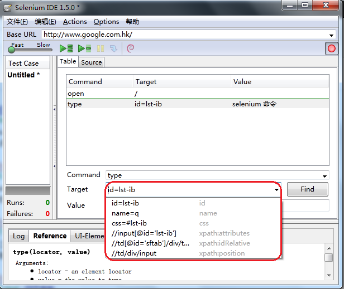Choose the name=q locator option
The image size is (344, 289).
193,213
